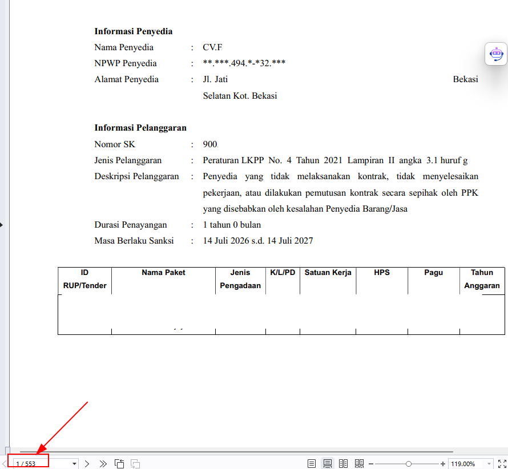Jump to the last page

click(x=103, y=464)
